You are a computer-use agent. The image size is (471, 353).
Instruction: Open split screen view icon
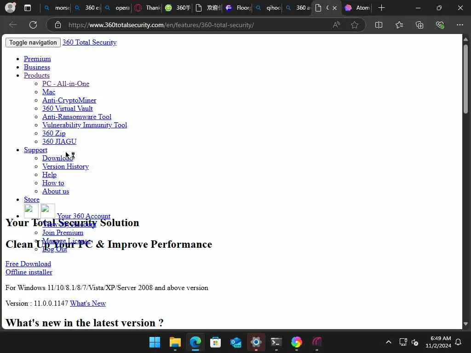(x=379, y=25)
